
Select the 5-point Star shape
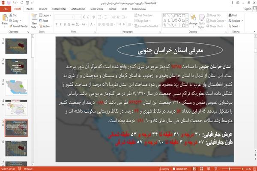click(183, 25)
